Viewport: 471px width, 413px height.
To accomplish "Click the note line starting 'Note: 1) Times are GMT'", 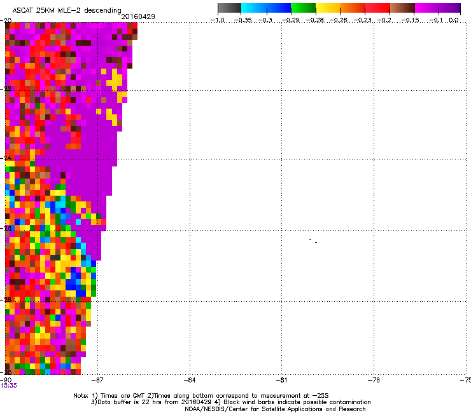I will click(x=201, y=396).
